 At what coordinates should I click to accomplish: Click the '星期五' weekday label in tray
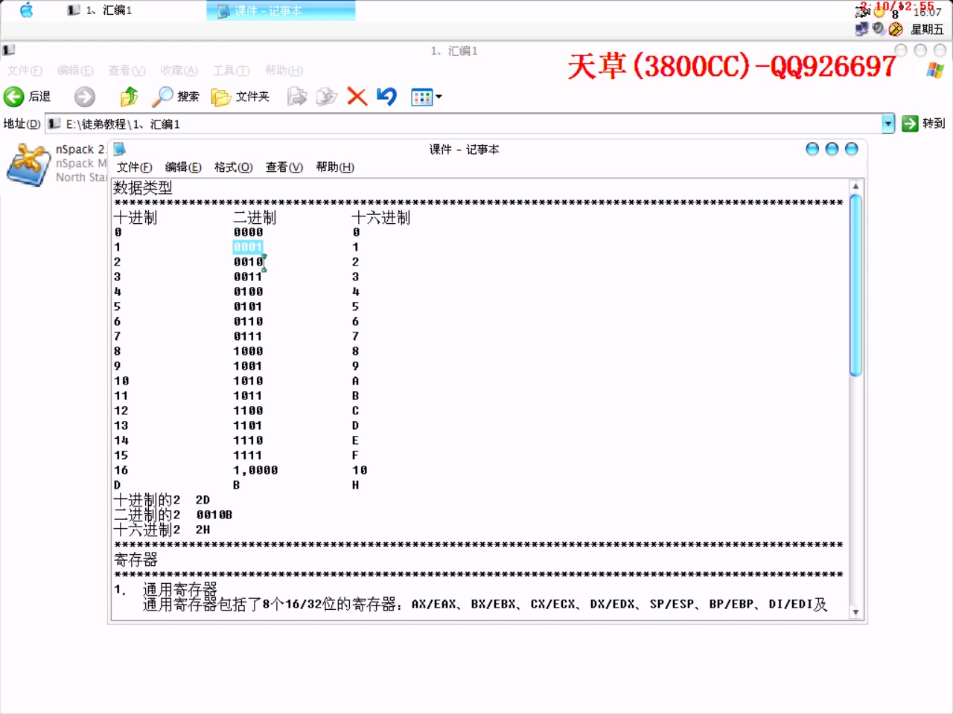coord(927,29)
